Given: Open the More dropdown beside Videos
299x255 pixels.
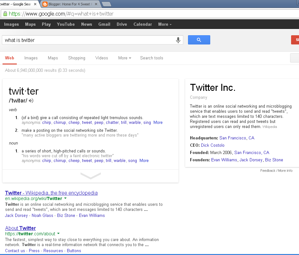Looking at the screenshot, I should pyautogui.click(x=125, y=58).
